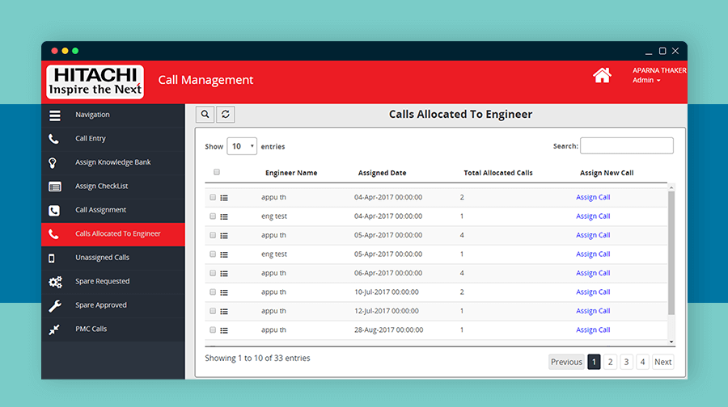The image size is (728, 407).
Task: Click the Next pagination button
Action: 663,362
